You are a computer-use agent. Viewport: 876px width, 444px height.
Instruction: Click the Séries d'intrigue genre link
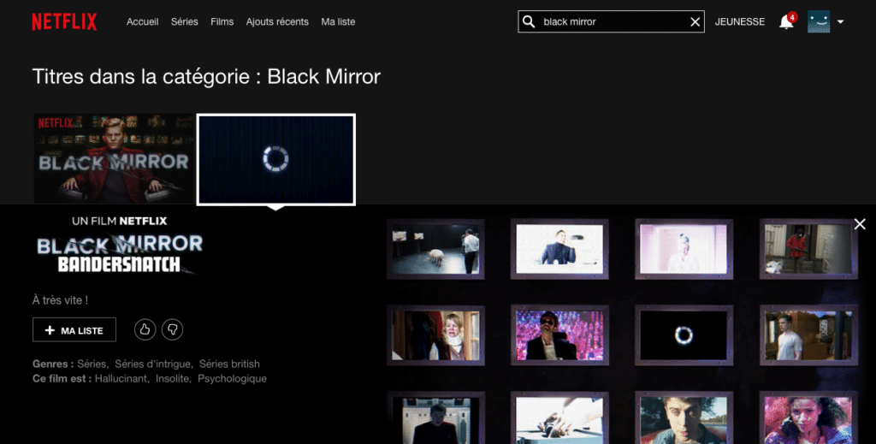click(x=153, y=364)
